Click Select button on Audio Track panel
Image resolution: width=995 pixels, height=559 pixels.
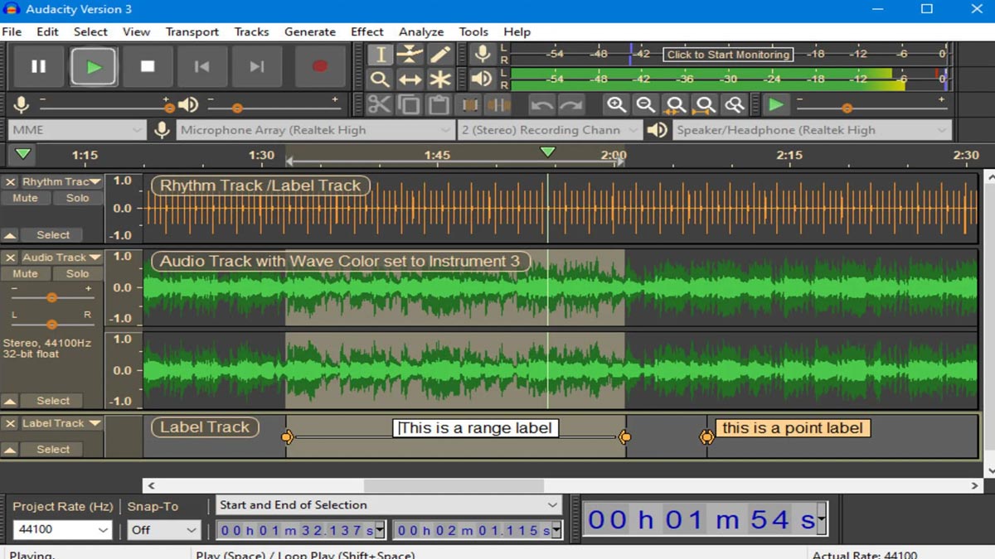[53, 401]
